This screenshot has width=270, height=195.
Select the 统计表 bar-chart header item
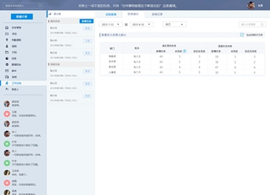pos(55,14)
